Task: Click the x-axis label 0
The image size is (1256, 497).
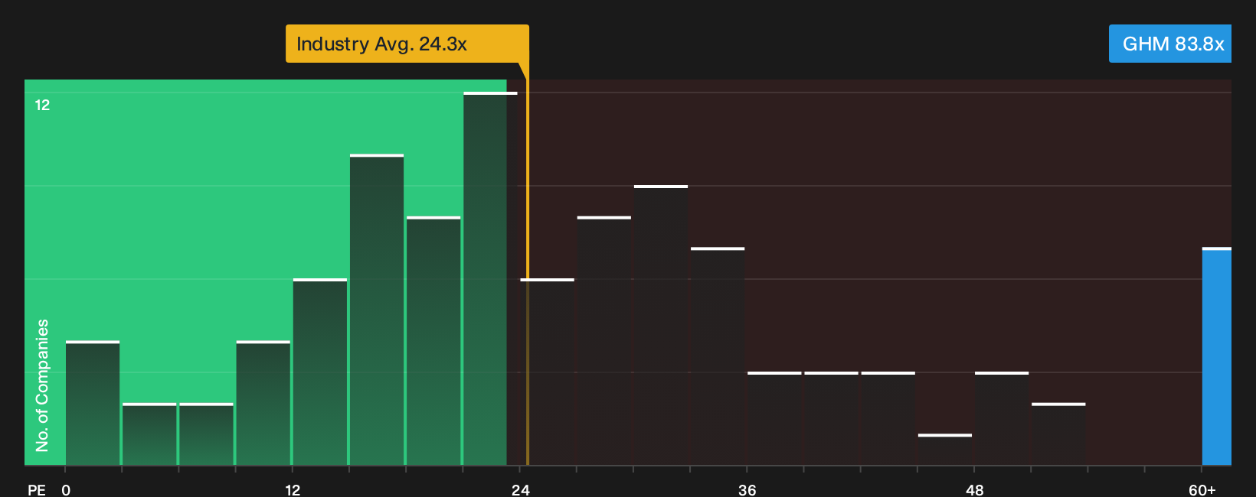Action: (x=66, y=489)
